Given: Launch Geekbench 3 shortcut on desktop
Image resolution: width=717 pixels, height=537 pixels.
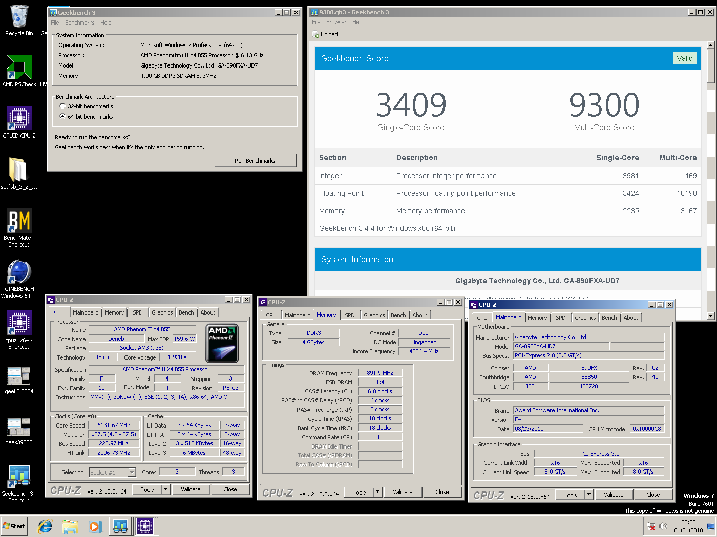Looking at the screenshot, I should [x=19, y=483].
